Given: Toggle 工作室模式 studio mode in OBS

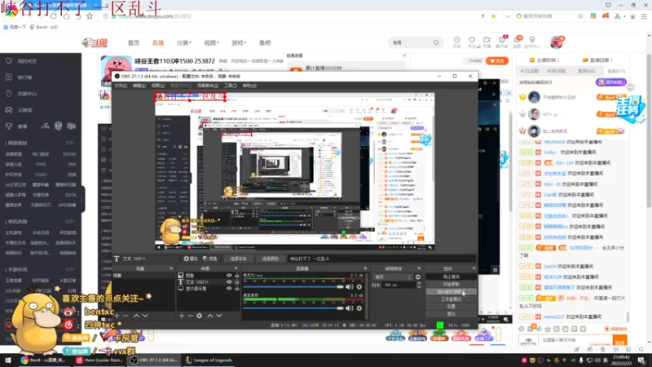Looking at the screenshot, I should pyautogui.click(x=452, y=298).
